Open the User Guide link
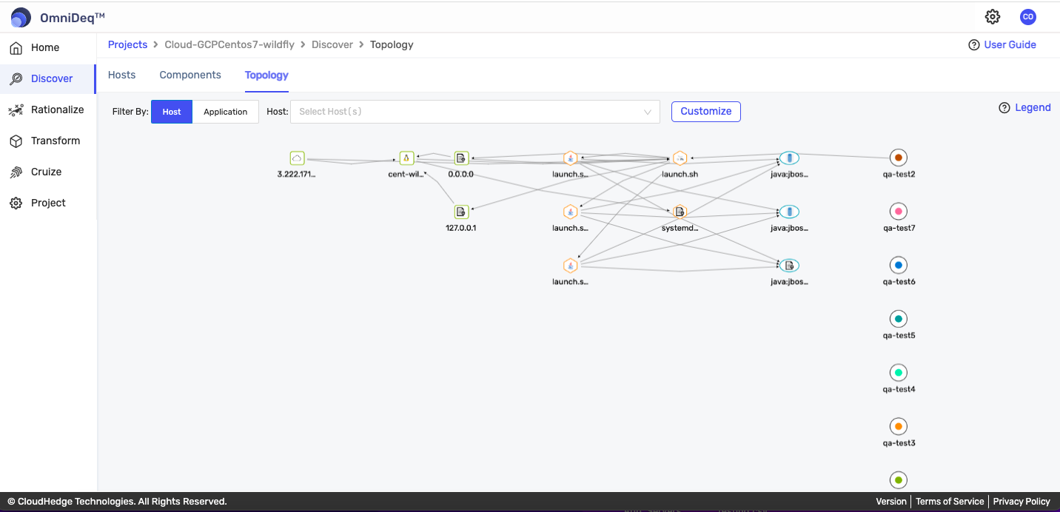1060x512 pixels. tap(1010, 45)
